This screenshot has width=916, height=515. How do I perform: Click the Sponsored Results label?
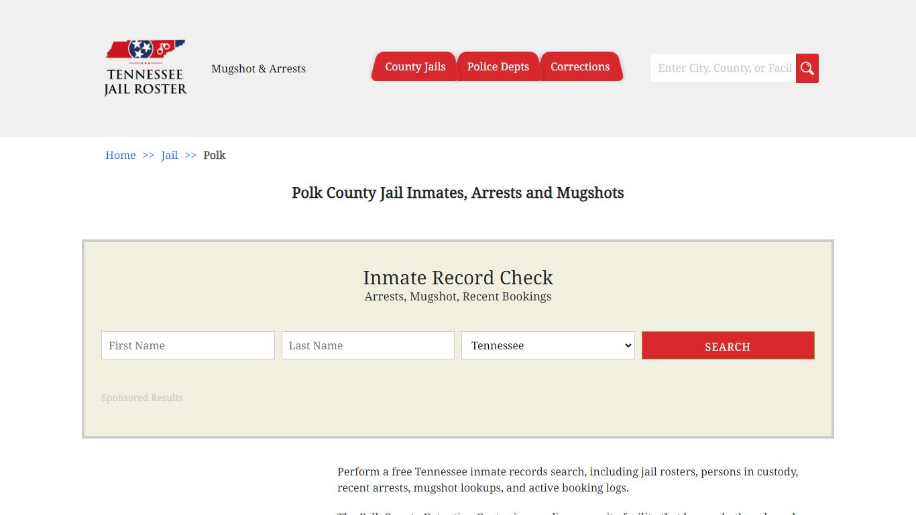tap(142, 398)
